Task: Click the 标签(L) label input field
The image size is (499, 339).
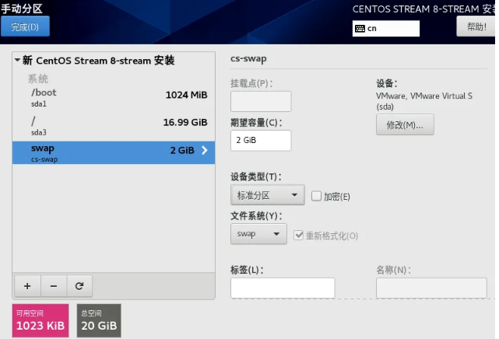Action: click(283, 288)
